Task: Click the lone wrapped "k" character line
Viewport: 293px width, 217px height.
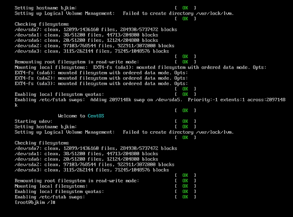Action: 16,105
